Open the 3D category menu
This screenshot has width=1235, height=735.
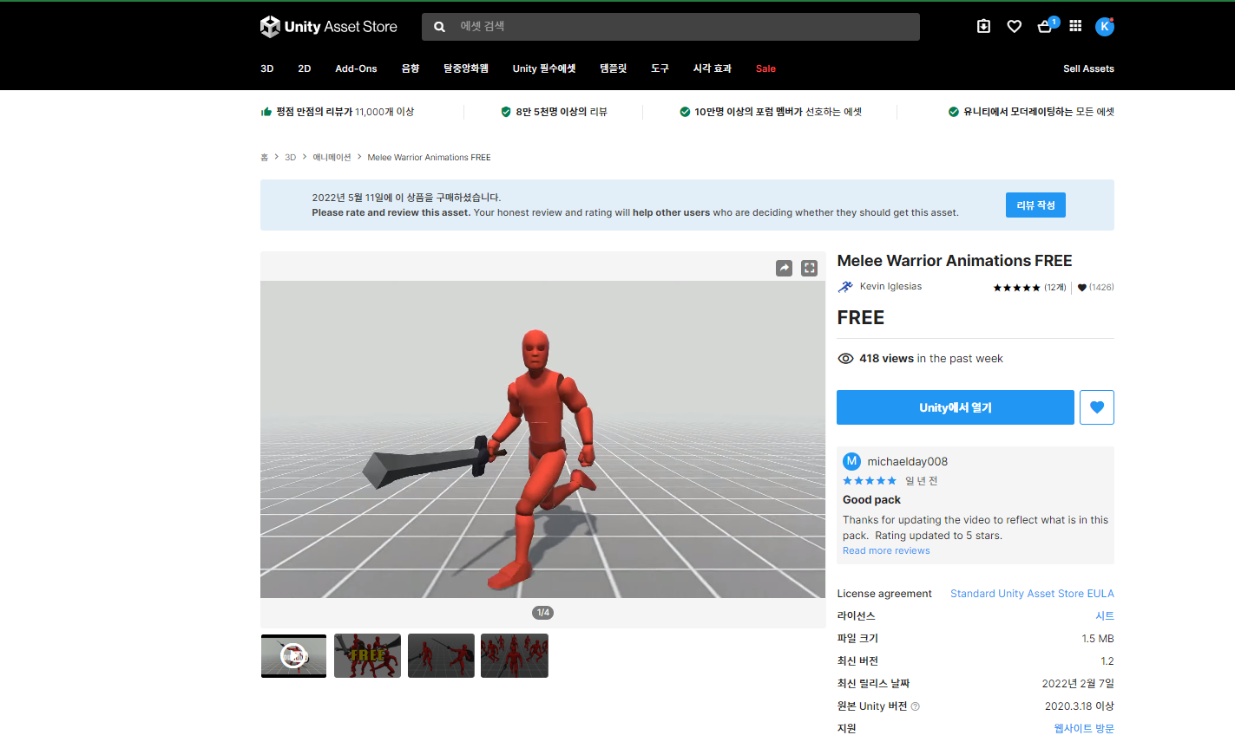[267, 68]
